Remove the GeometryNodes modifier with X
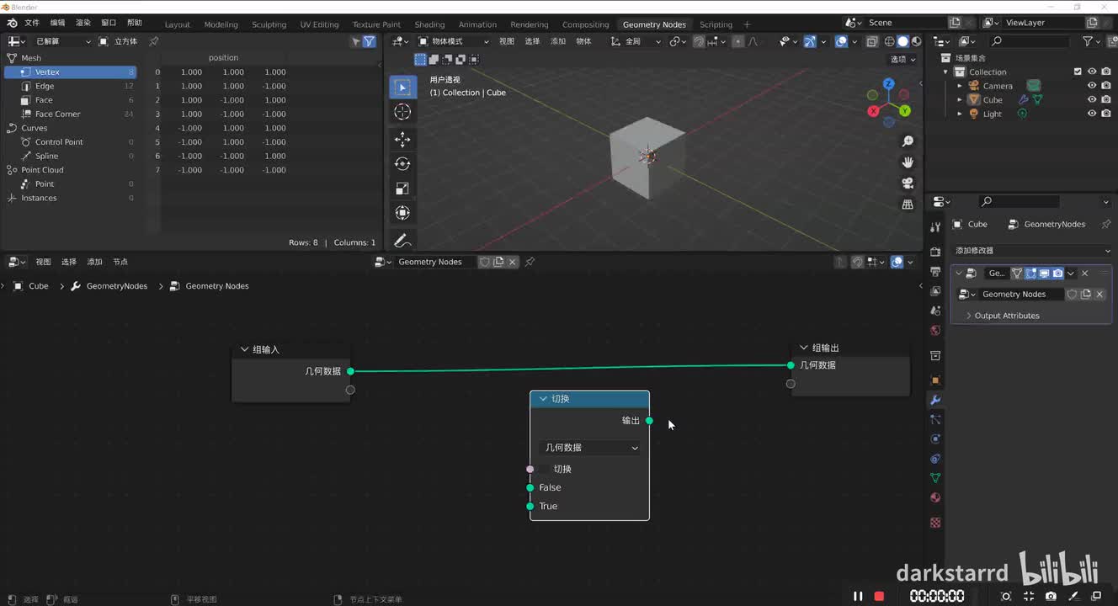Screen dimensions: 1118x606 pos(1084,274)
